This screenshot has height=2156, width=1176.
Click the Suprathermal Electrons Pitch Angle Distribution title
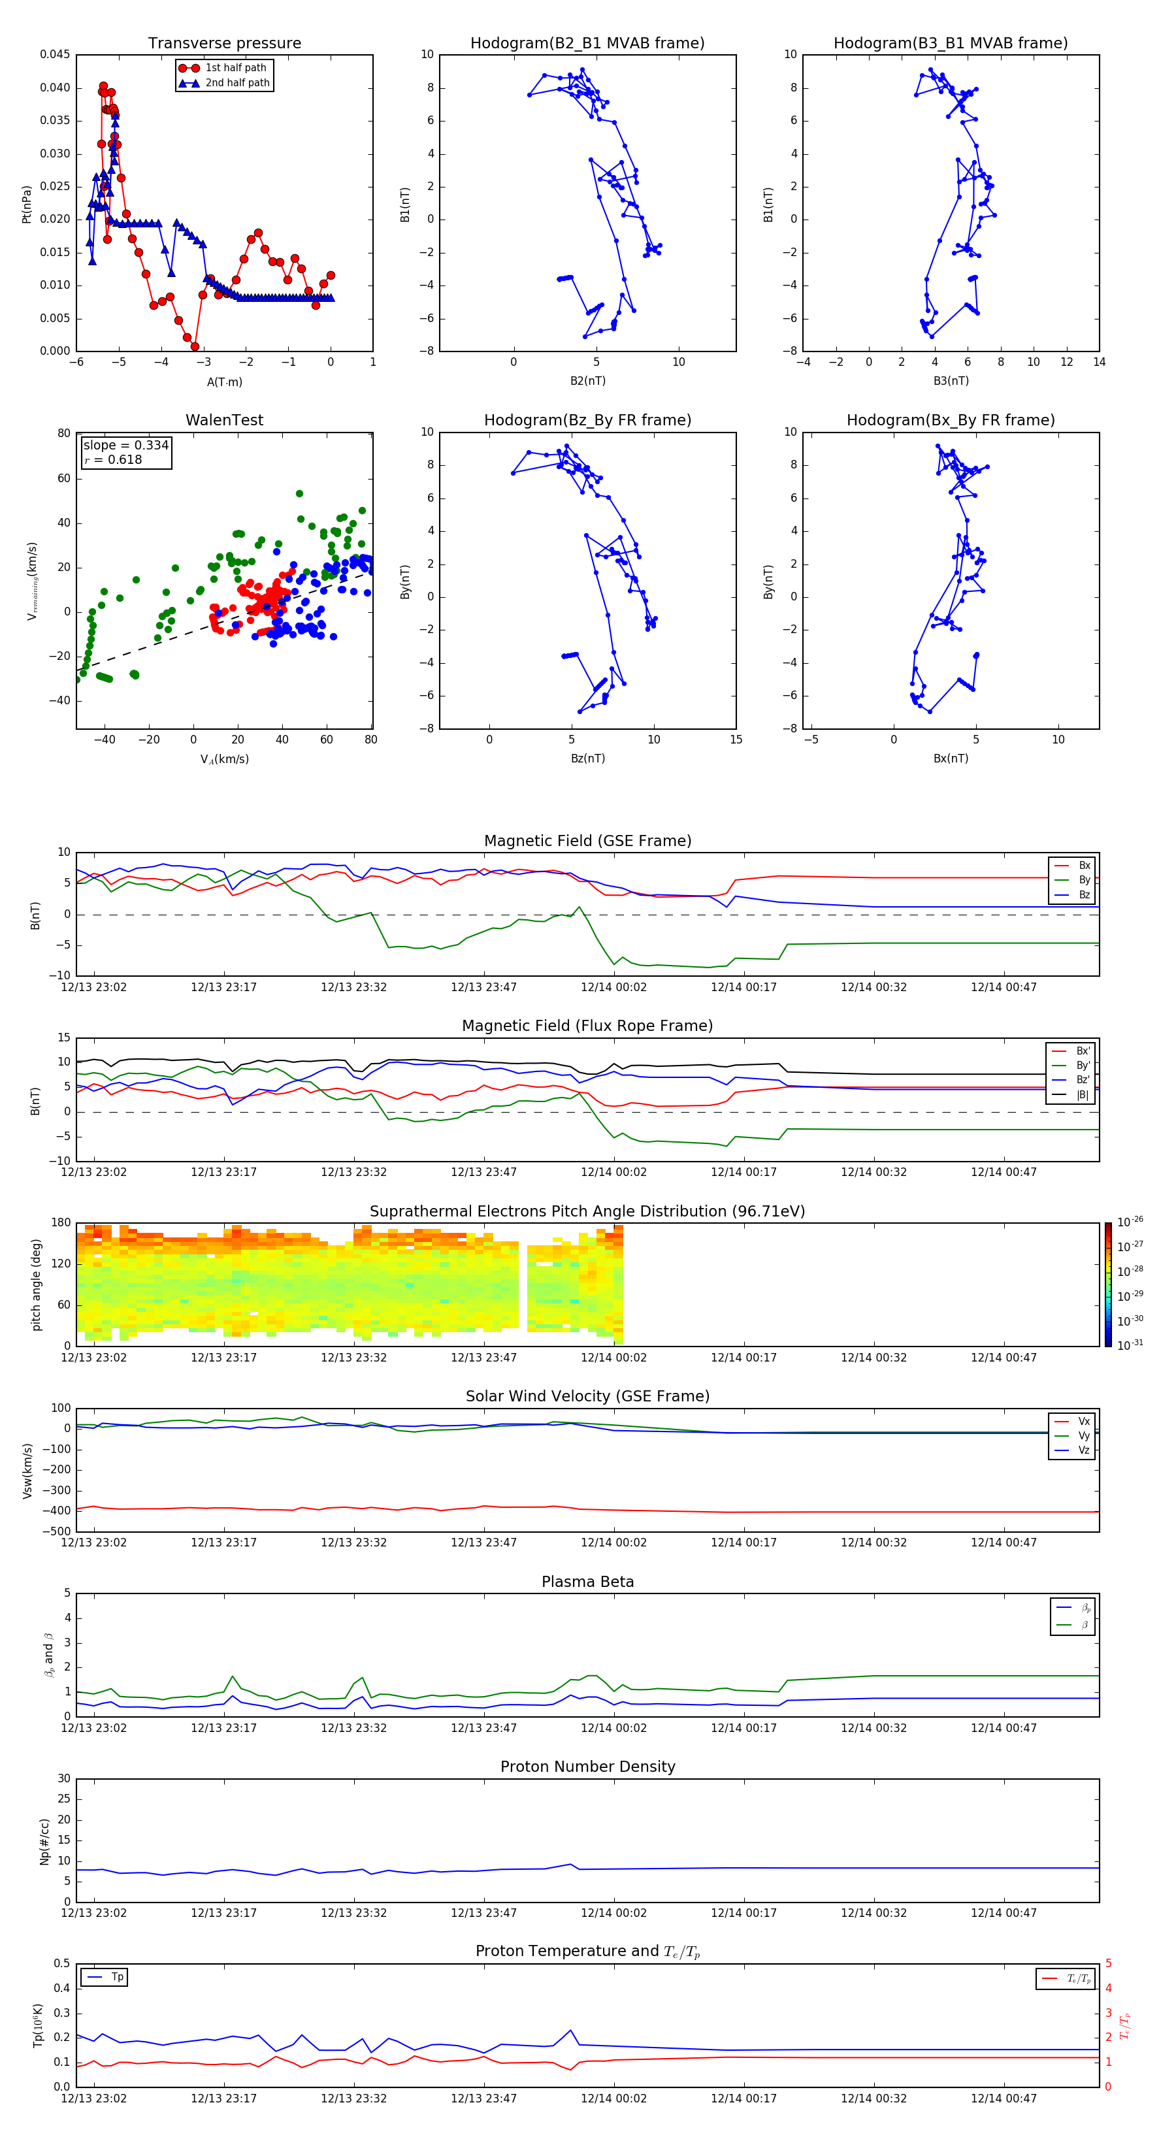pos(587,1212)
